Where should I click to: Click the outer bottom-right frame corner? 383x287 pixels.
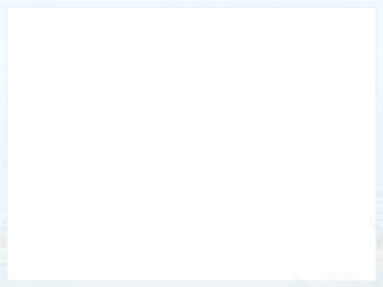pyautogui.click(x=381, y=285)
